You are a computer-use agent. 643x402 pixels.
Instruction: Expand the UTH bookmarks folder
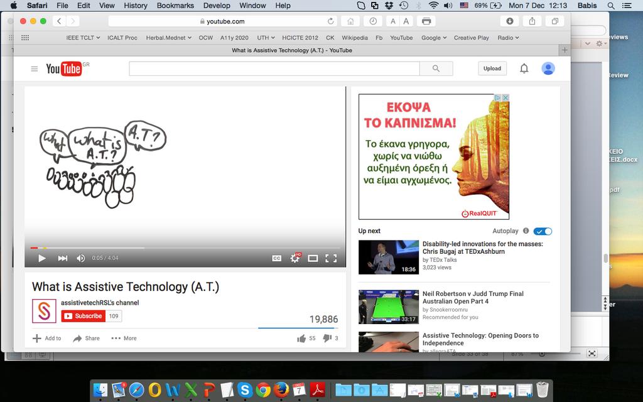[x=266, y=38]
